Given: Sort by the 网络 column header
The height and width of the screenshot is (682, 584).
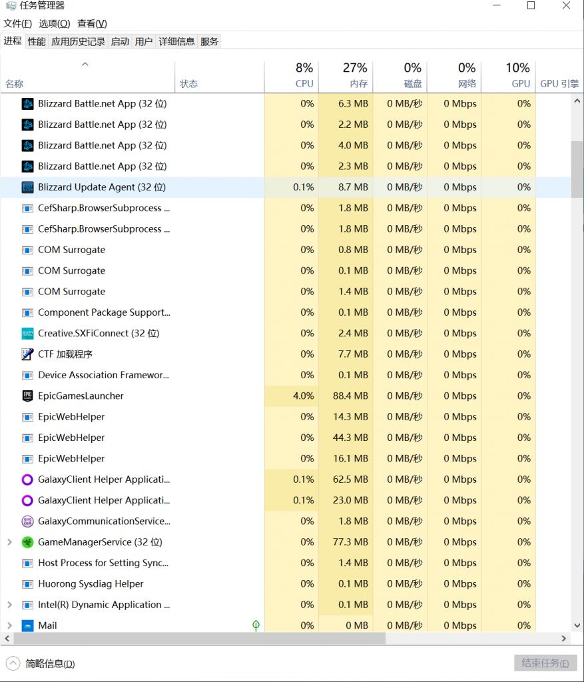Looking at the screenshot, I should 454,77.
